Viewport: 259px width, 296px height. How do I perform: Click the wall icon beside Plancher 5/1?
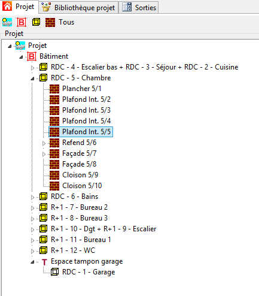[x=54, y=89]
